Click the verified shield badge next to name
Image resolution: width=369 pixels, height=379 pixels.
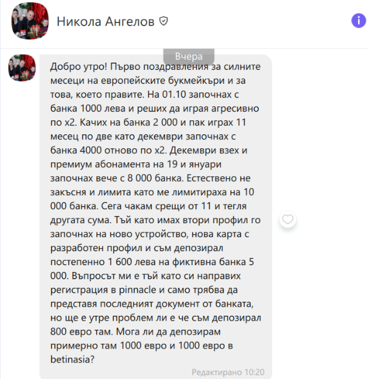(x=164, y=21)
